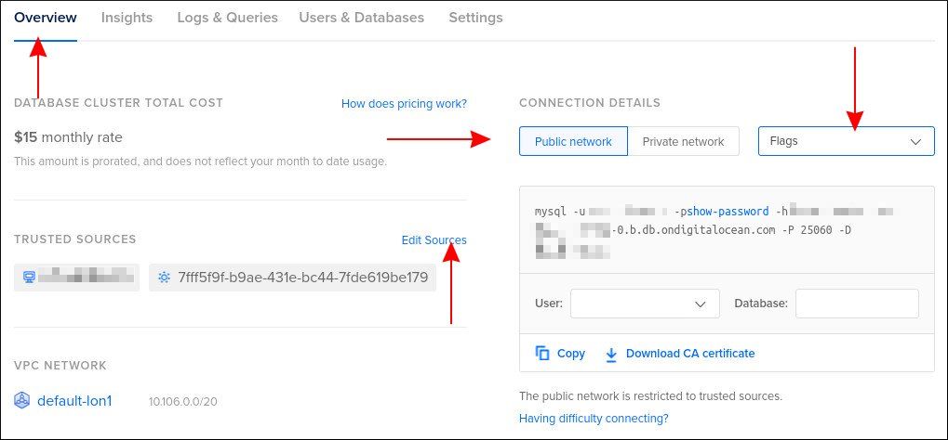
Task: Open the Overview tab
Action: pyautogui.click(x=45, y=18)
